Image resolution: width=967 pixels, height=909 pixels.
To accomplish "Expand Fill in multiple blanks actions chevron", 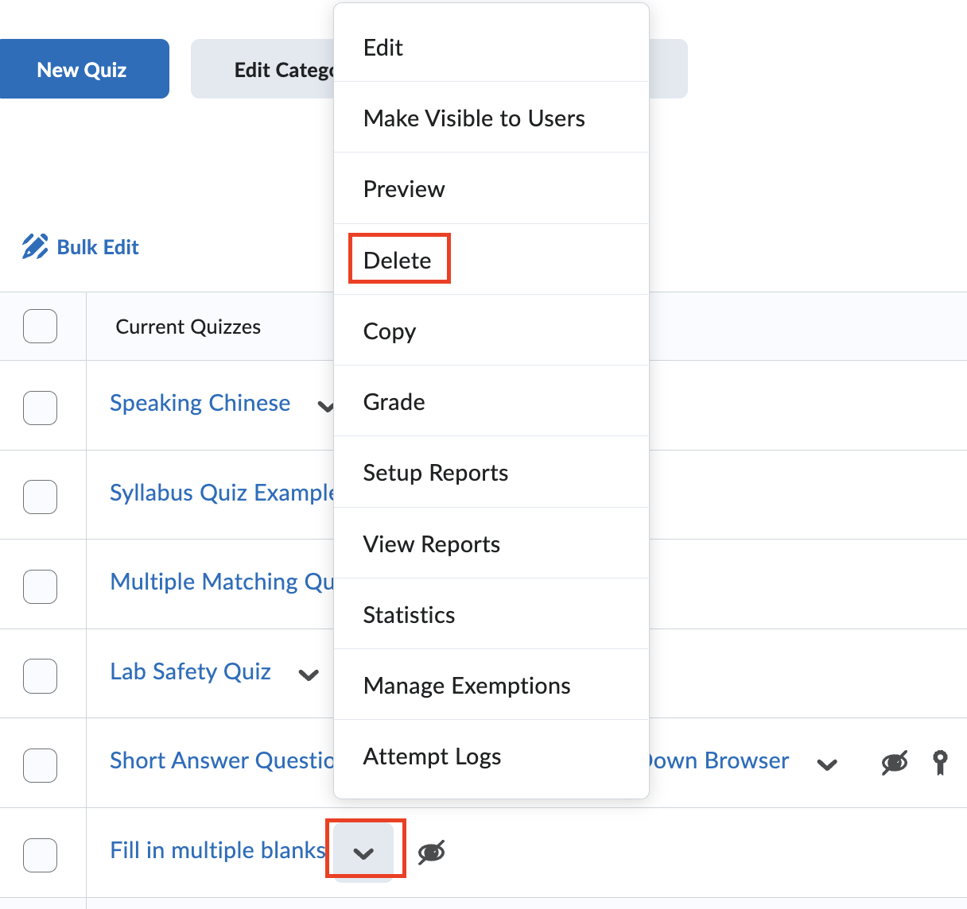I will tap(363, 853).
